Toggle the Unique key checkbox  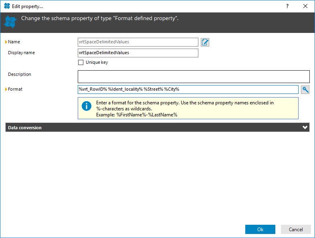click(81, 62)
